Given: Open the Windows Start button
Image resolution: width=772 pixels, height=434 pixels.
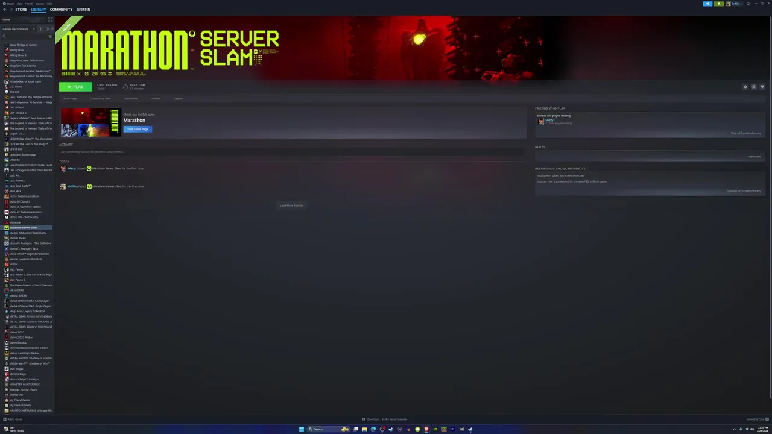Looking at the screenshot, I should 302,429.
